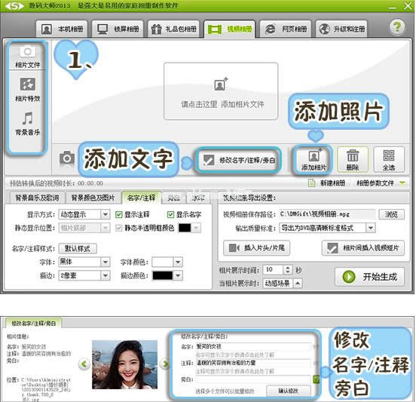
Task: Click the 请点击这里添加相片文件 drop area
Action: 221,91
